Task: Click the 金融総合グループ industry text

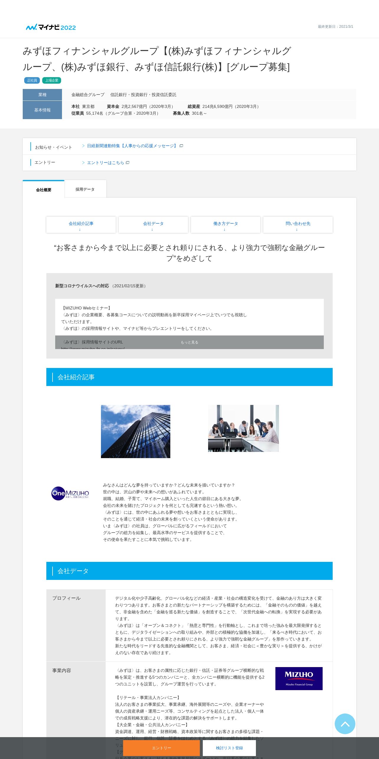Action: coord(88,95)
